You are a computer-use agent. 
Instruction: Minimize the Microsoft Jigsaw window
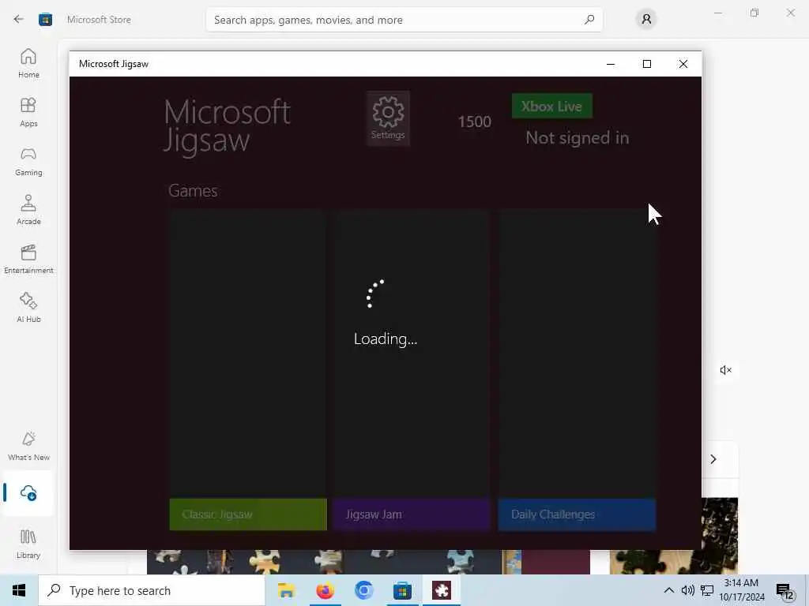[611, 64]
